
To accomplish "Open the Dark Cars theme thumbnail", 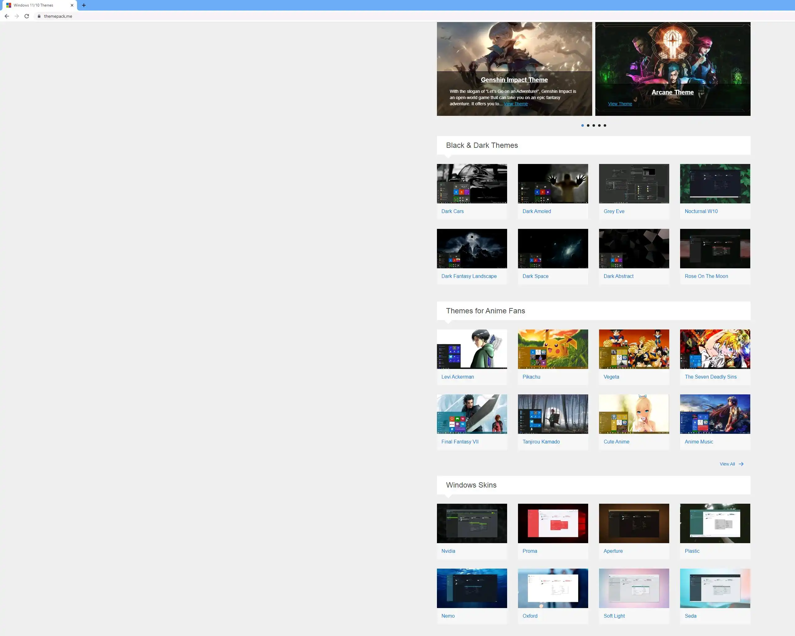I will click(472, 184).
